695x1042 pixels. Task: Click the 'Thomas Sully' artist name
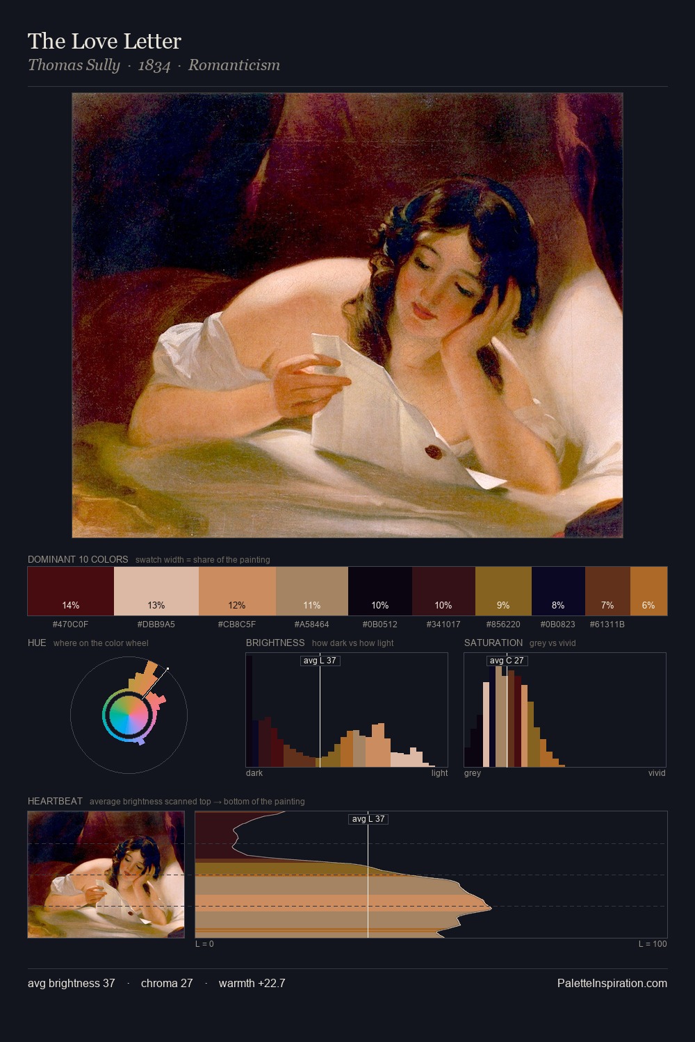[x=74, y=65]
